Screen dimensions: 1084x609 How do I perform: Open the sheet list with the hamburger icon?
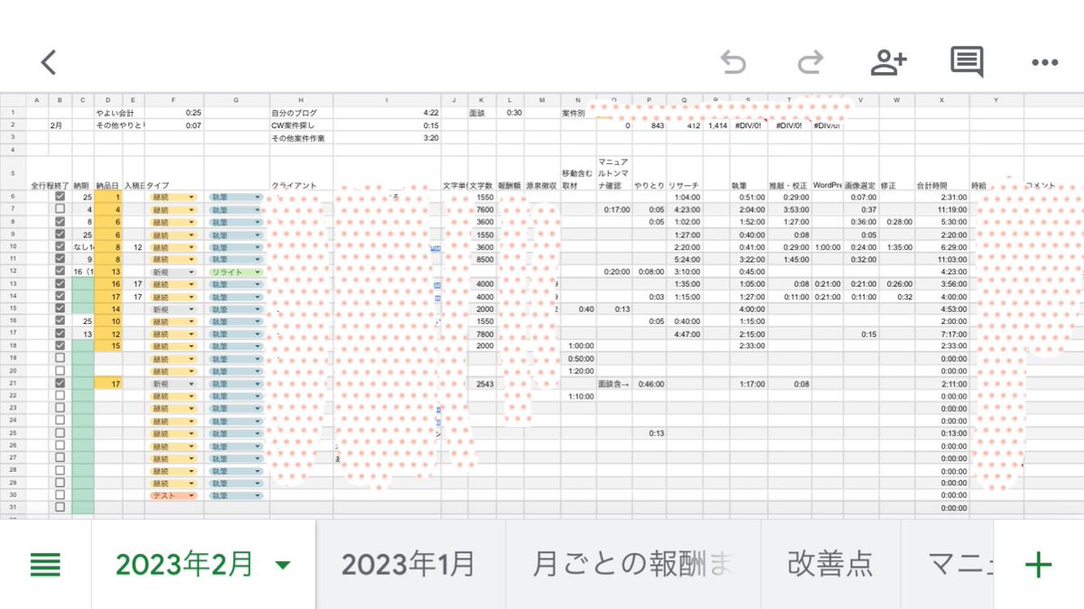(45, 564)
